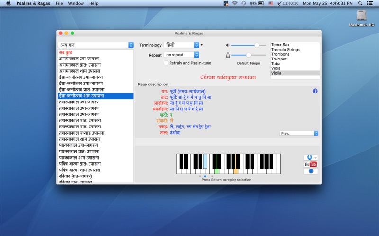Screen dimensions: 379x236
Task: Open the File menu
Action: (x=59, y=3)
